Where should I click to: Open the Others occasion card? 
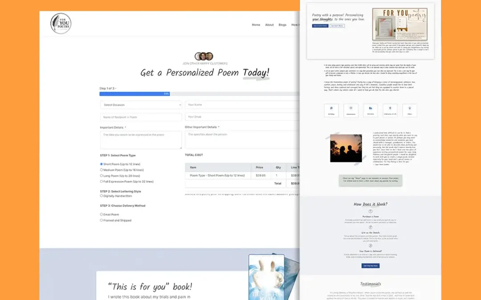410,110
